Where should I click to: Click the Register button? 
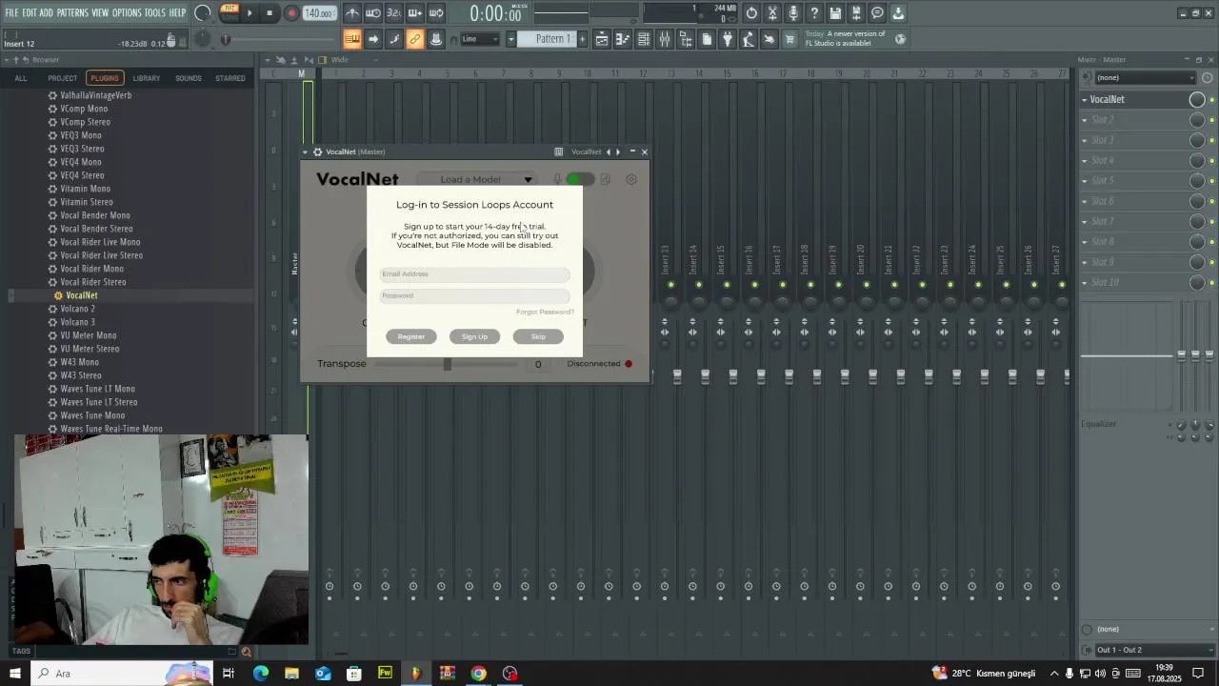tap(411, 336)
